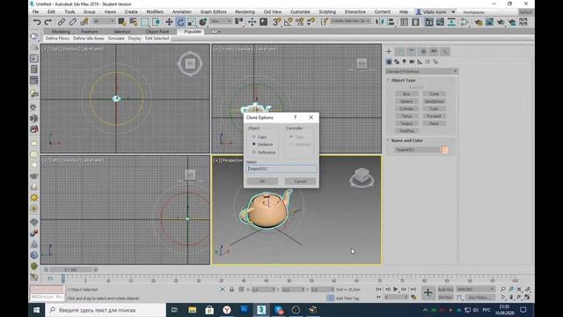The image size is (563, 317).
Task: Open the key filter Selected dropdown
Action: coord(475,290)
